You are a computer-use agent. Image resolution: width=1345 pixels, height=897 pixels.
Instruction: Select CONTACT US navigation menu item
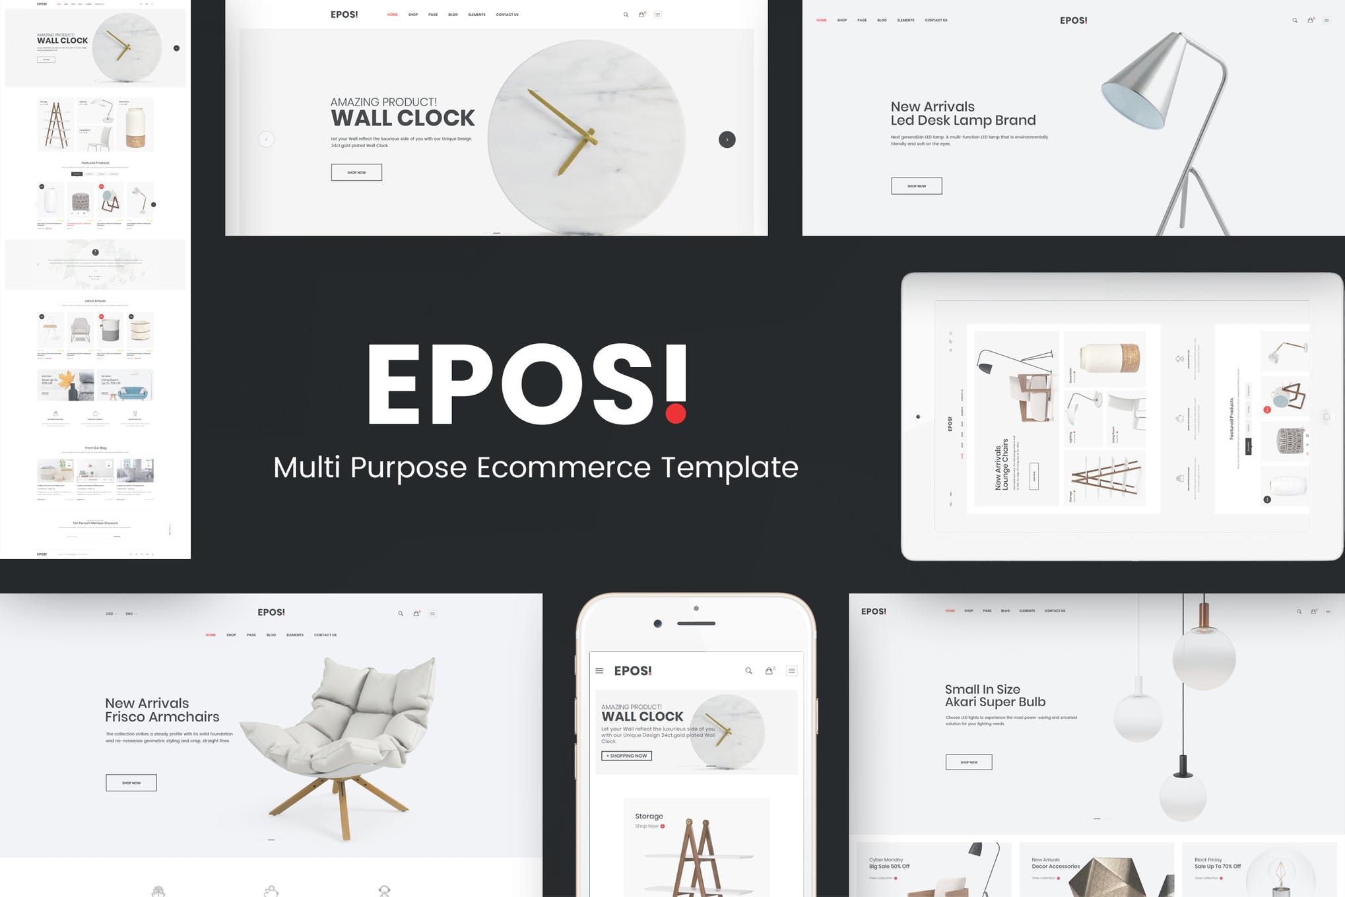click(x=510, y=14)
